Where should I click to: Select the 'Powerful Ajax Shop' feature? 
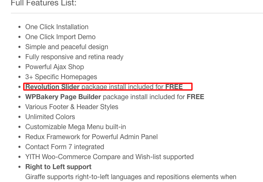tap(55, 67)
